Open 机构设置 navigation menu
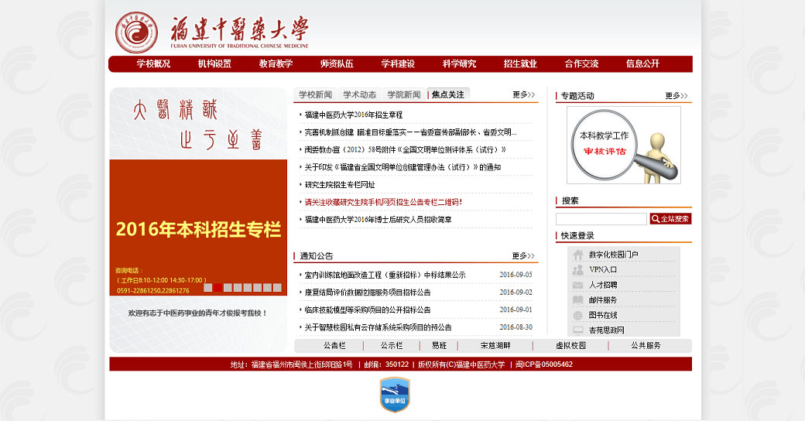The width and height of the screenshot is (805, 421). [214, 63]
